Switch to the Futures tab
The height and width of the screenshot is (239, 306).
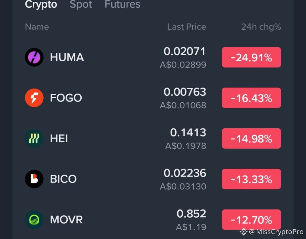122,4
